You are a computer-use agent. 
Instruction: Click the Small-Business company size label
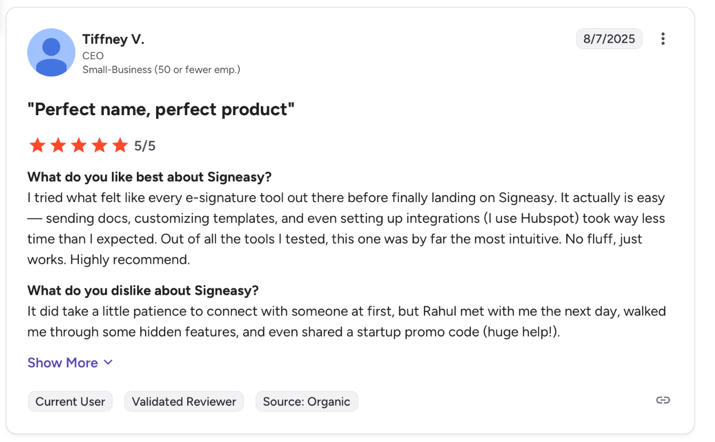click(161, 70)
